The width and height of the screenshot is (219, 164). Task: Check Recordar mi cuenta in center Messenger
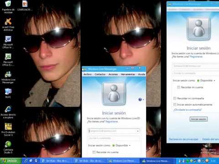(x=94, y=152)
